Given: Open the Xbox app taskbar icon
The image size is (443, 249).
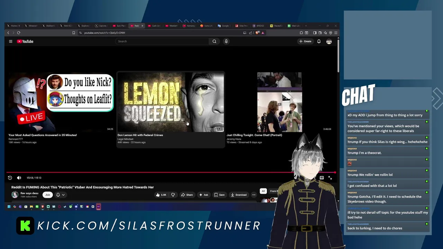Looking at the screenshot, I should click(x=71, y=206).
